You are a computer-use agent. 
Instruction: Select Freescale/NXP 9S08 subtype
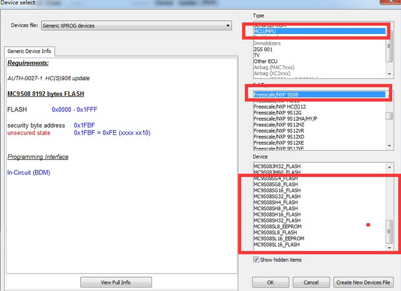pyautogui.click(x=319, y=95)
